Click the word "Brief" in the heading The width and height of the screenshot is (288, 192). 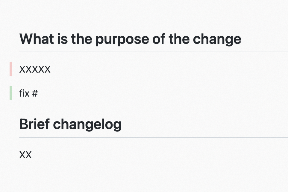click(x=34, y=124)
